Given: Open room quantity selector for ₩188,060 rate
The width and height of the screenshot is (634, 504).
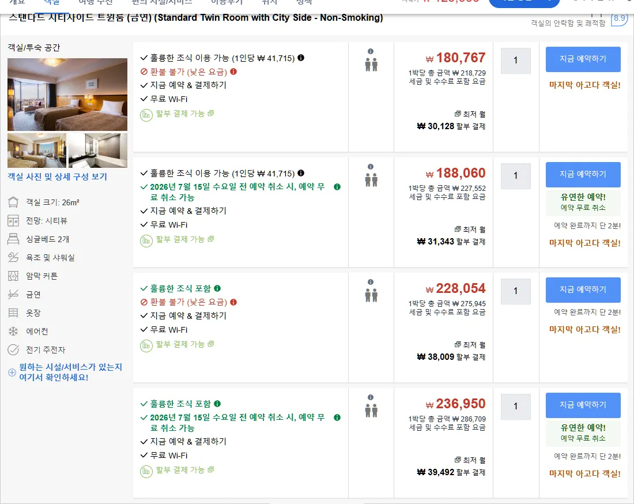Looking at the screenshot, I should click(515, 176).
